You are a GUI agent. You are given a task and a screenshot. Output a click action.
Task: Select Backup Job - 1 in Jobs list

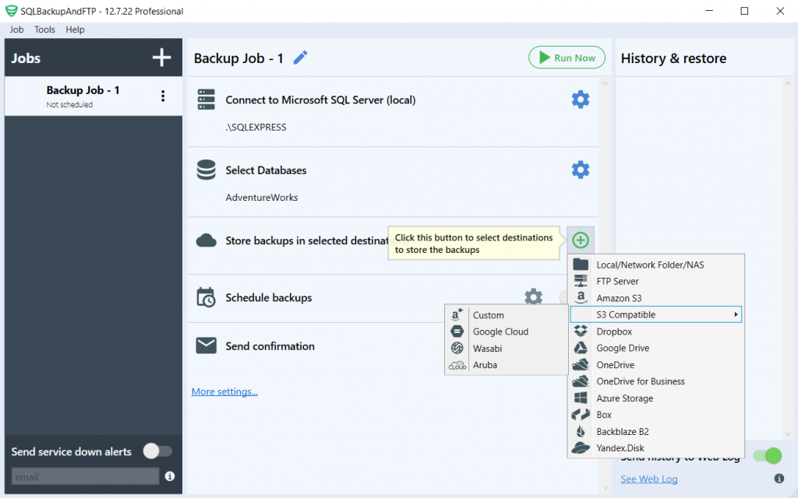(x=94, y=96)
